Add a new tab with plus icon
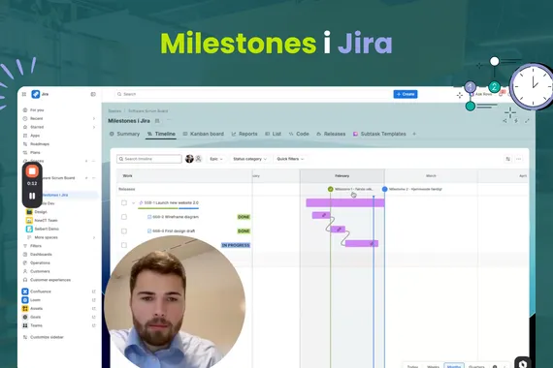The height and width of the screenshot is (368, 553). [x=414, y=134]
